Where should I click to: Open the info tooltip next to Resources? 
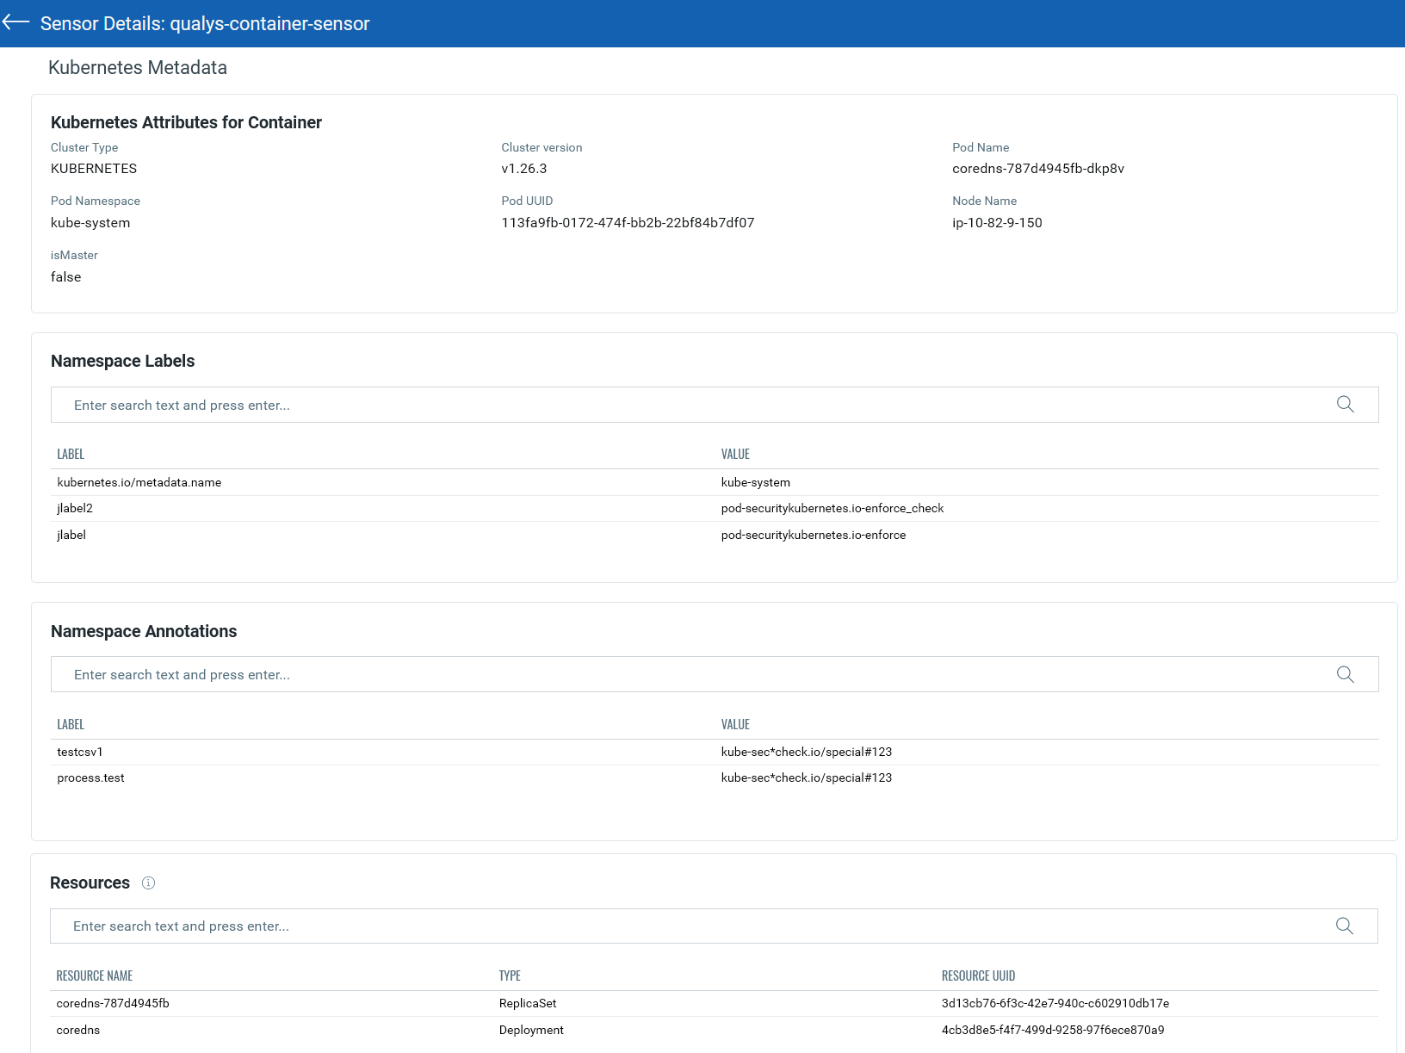coord(148,883)
